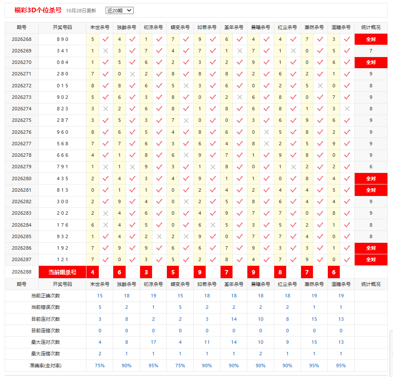Click the X mark under 蝶变杀号 in row 2026275
393x377 pixels.
[x=186, y=121]
